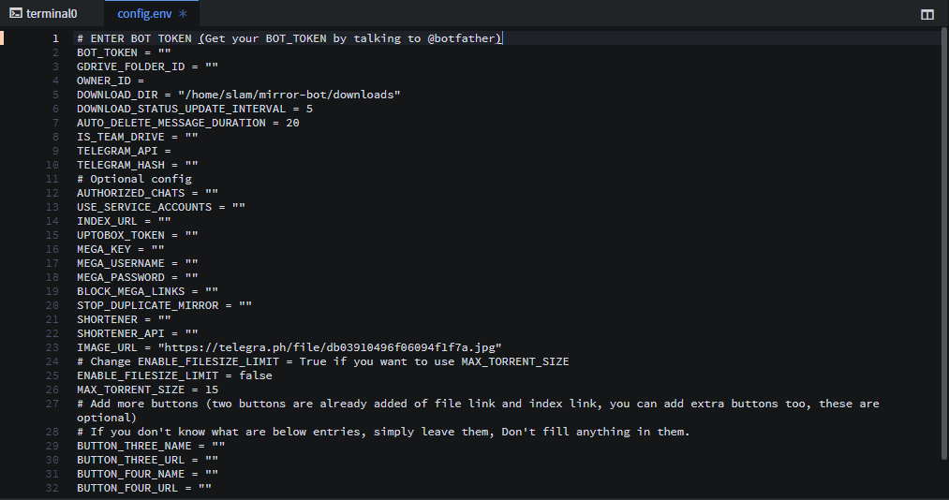Place cursor on AUTO_DELETE_MESSAGE_DURATION value 20
Screen dimensions: 949x500
[x=292, y=123]
